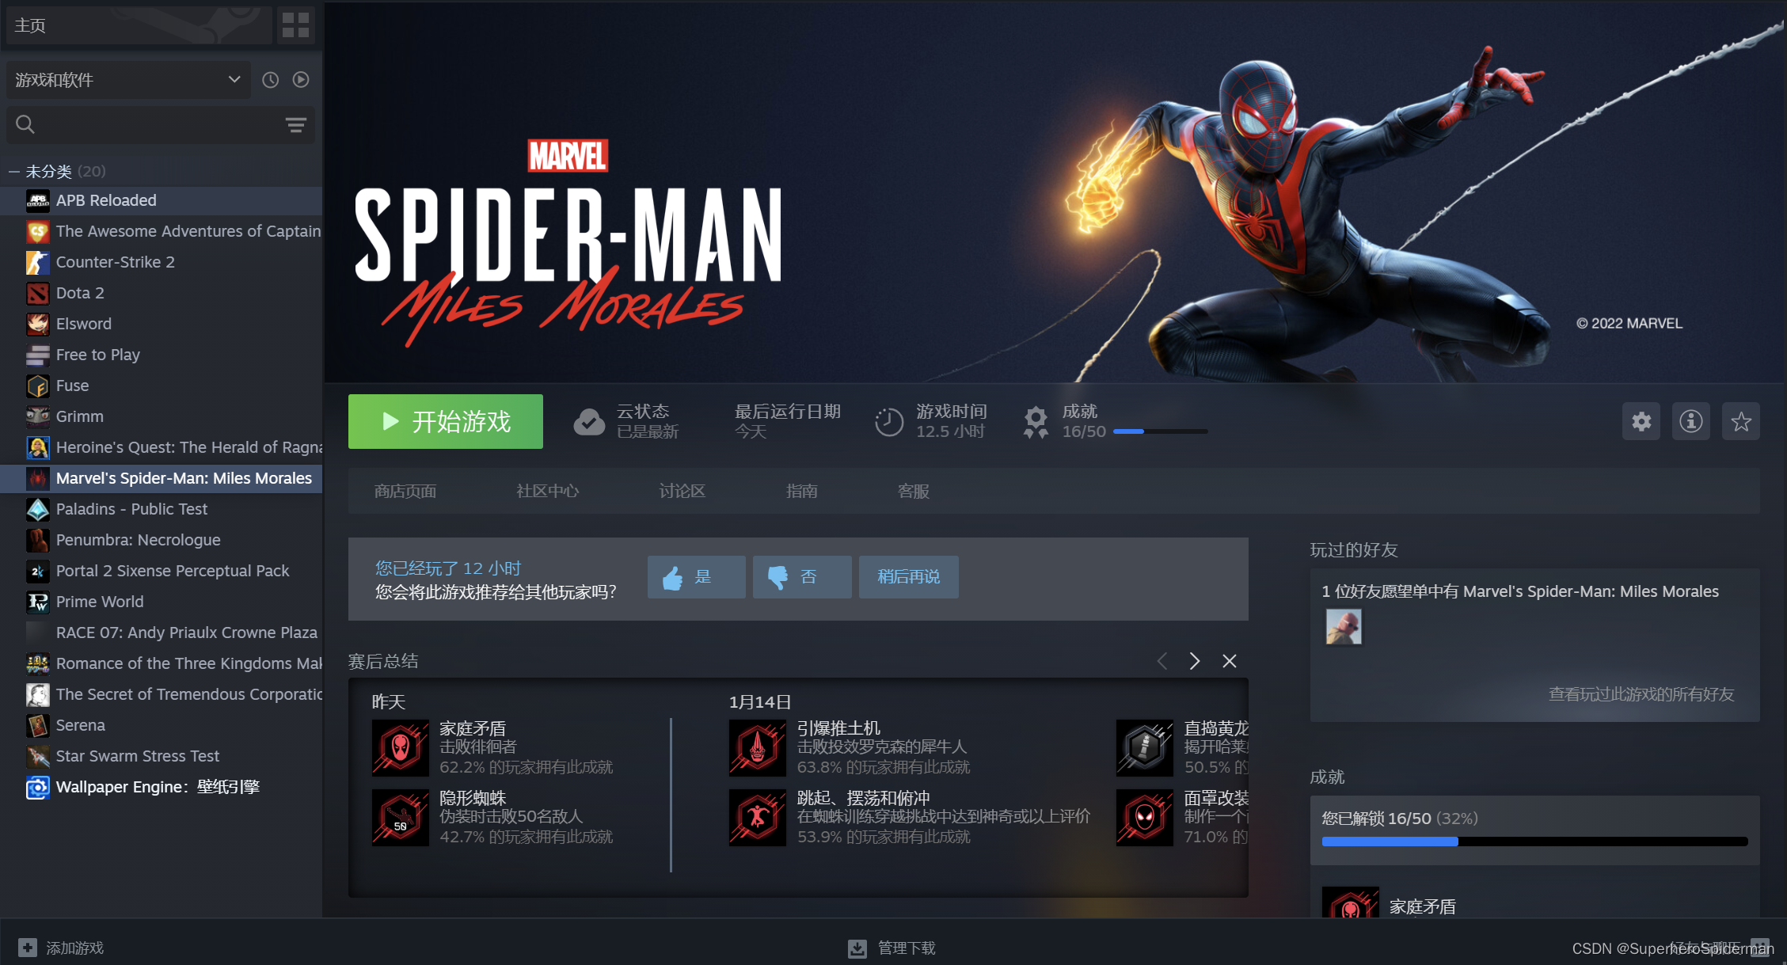Click the 16/50 achievements progress bar

click(x=1160, y=431)
